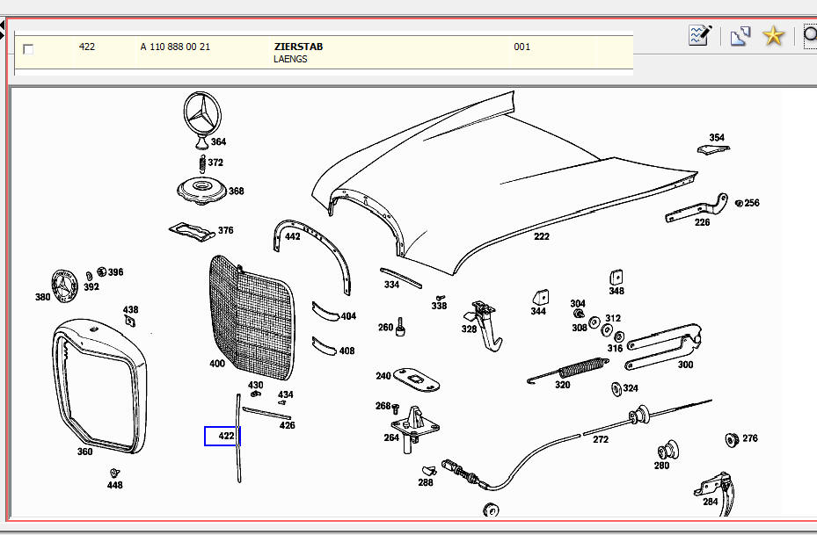The image size is (817, 535).
Task: Select callout 400 for the grille mesh
Action: tap(216, 364)
